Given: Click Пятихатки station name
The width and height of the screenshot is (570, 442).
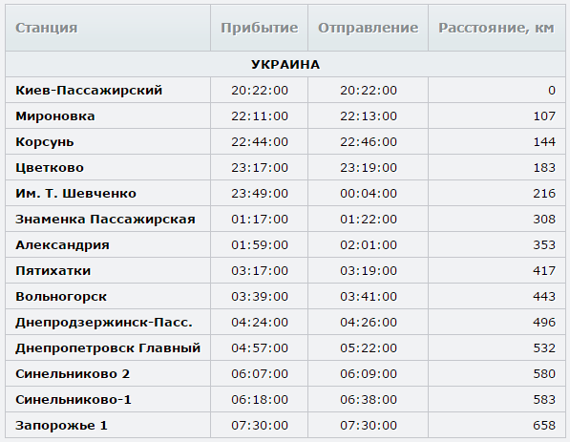Looking at the screenshot, I should click(x=53, y=271).
